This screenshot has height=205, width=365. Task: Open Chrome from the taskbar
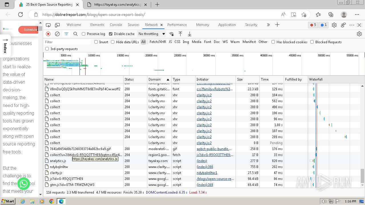[51, 201]
